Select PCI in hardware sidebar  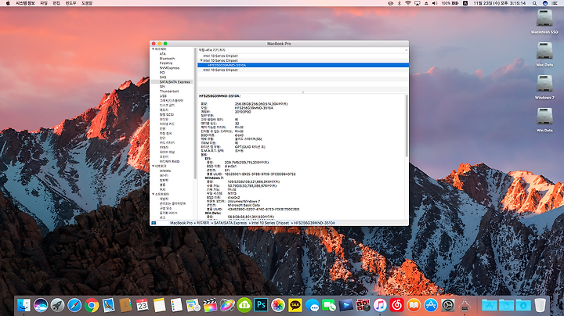(162, 73)
